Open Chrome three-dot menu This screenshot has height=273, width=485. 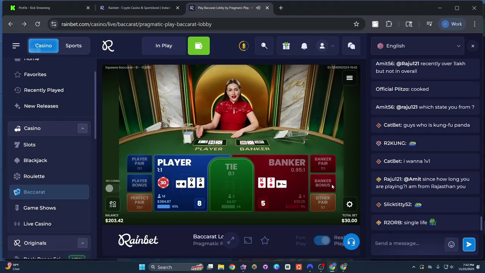(x=474, y=24)
